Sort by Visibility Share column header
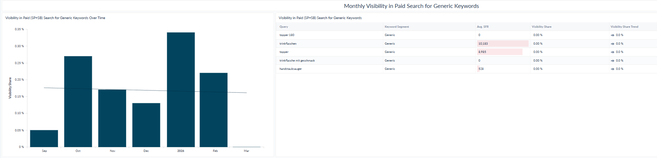This screenshot has height=158, width=657. tap(542, 27)
